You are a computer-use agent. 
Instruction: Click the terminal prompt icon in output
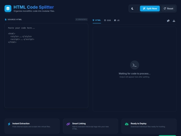pos(134,65)
